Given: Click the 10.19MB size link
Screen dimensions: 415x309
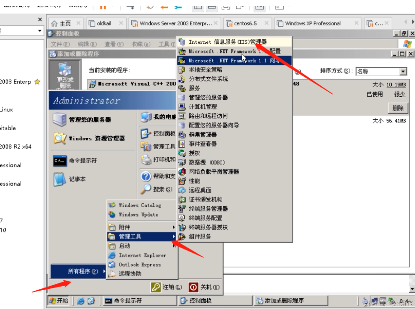Looking at the screenshot, I should click(x=396, y=85).
